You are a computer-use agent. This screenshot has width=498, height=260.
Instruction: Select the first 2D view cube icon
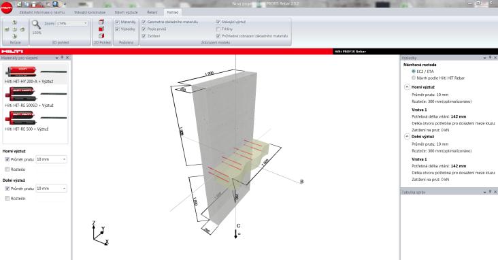(x=101, y=22)
